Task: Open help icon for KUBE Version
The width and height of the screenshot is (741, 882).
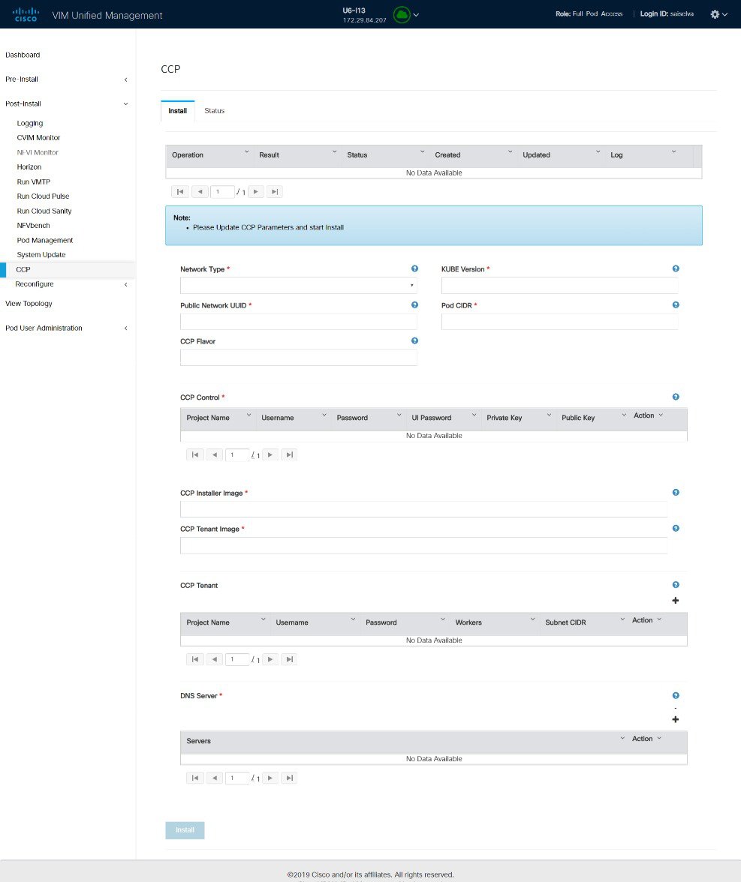Action: (x=676, y=268)
